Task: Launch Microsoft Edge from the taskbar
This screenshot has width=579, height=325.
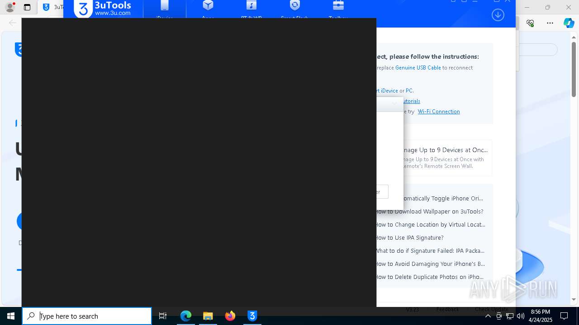Action: [x=186, y=316]
